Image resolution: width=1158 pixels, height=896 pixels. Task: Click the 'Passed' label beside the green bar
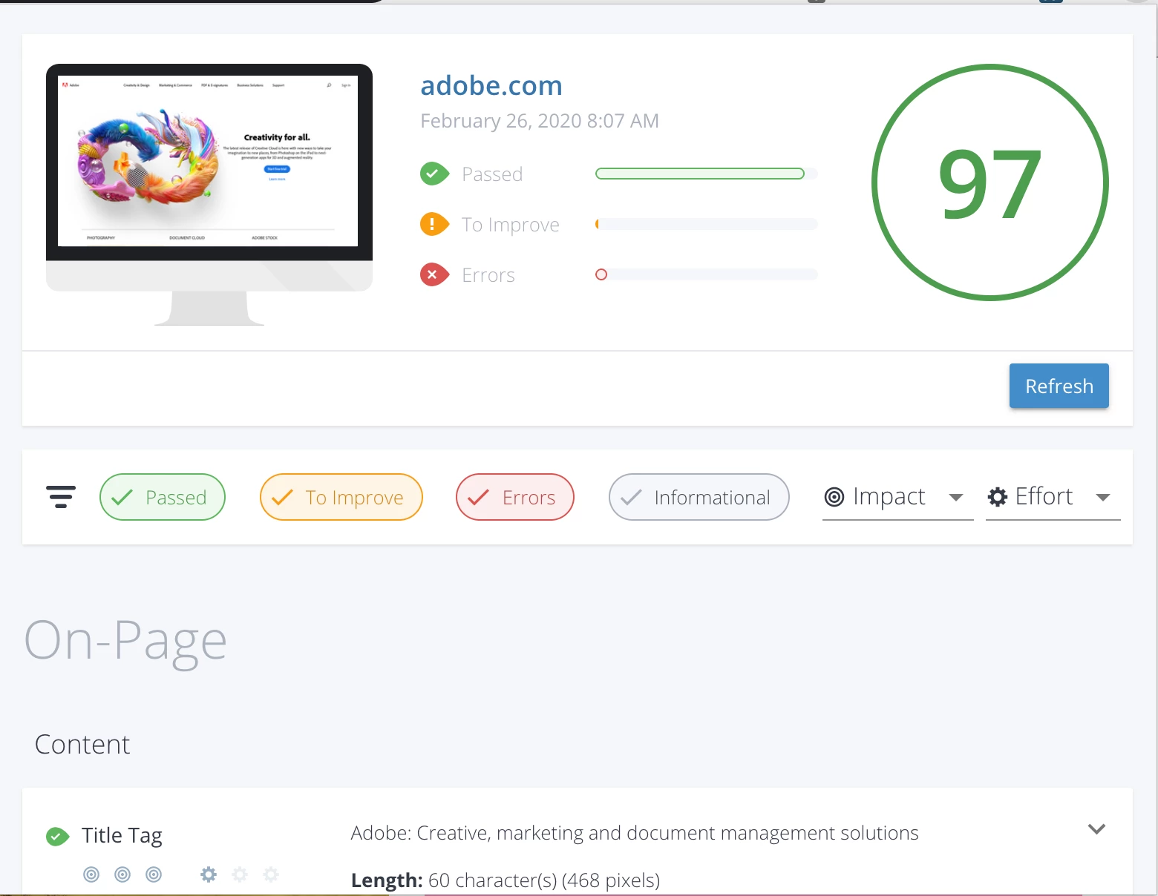(x=492, y=174)
